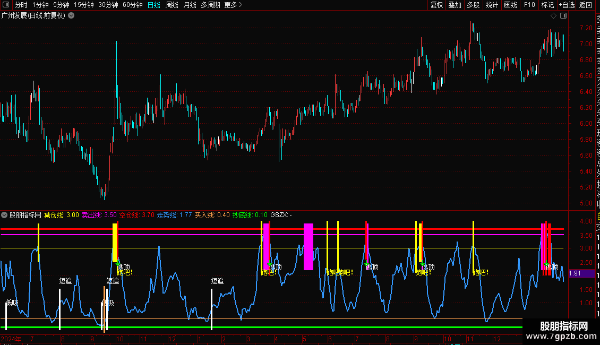Open the 多周期 multi-period tab
Screen dimensions: 600x345
[x=210, y=5]
